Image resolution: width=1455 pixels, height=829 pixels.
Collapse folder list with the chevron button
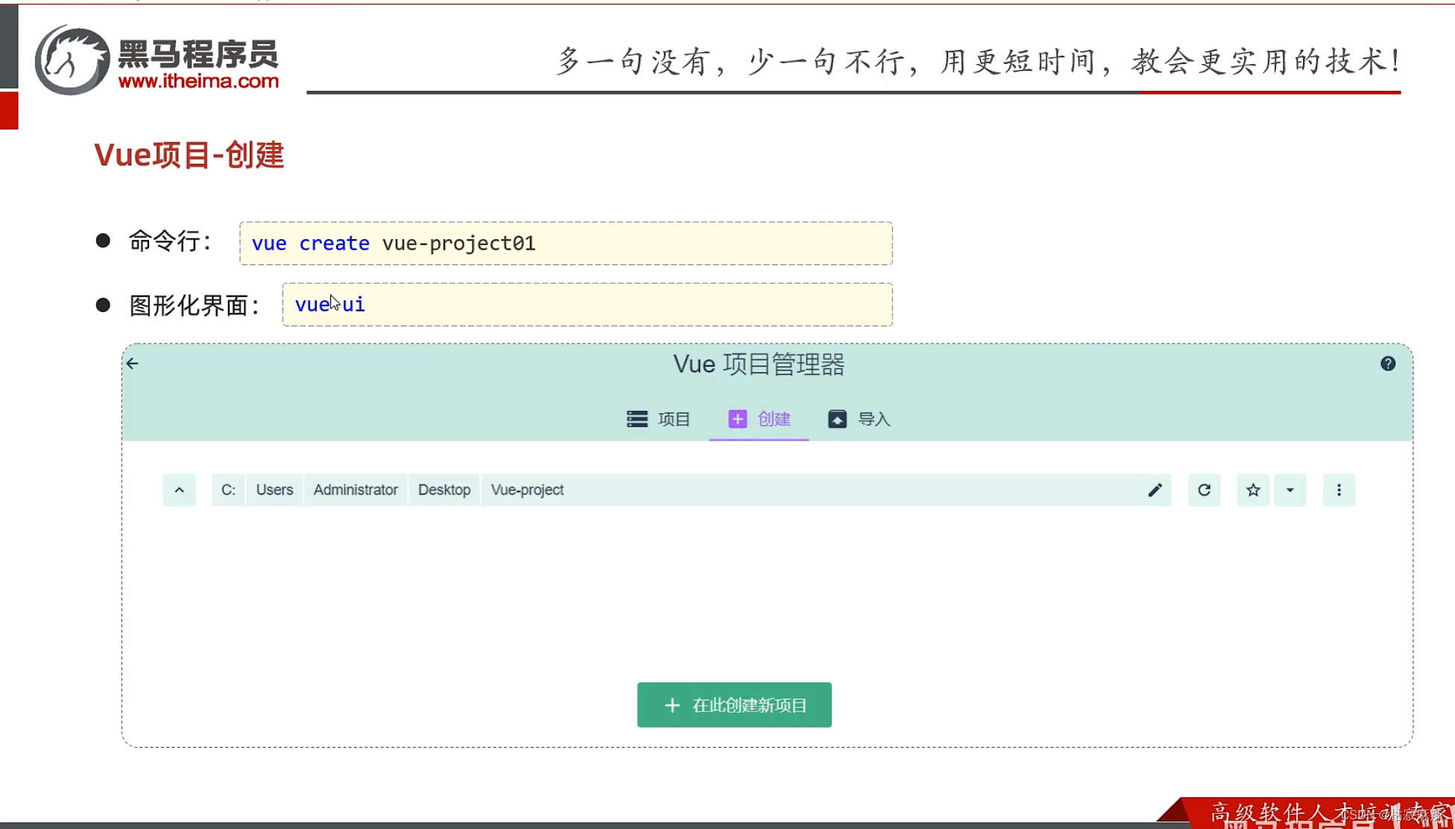179,490
